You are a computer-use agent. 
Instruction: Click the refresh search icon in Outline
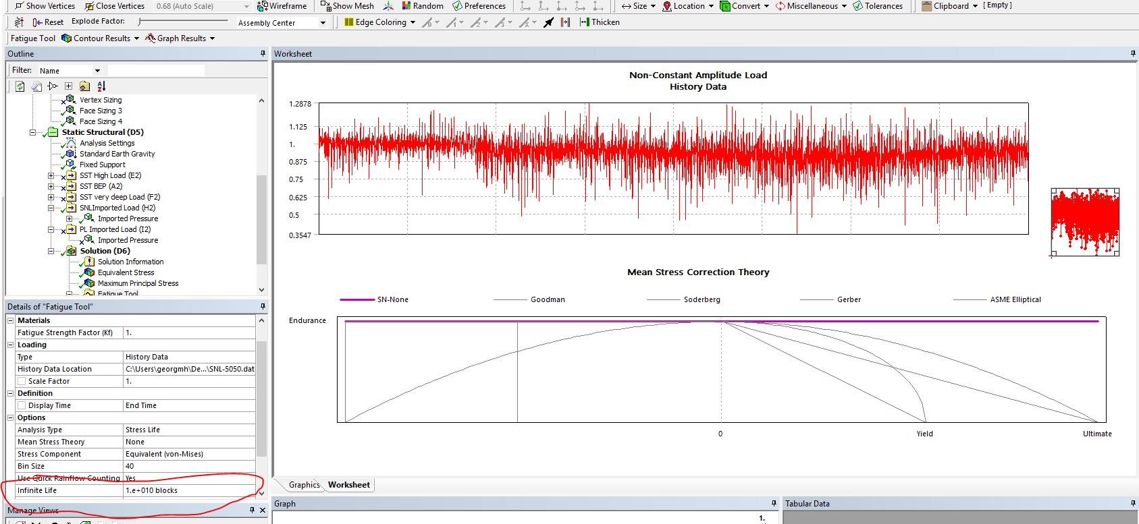point(20,86)
